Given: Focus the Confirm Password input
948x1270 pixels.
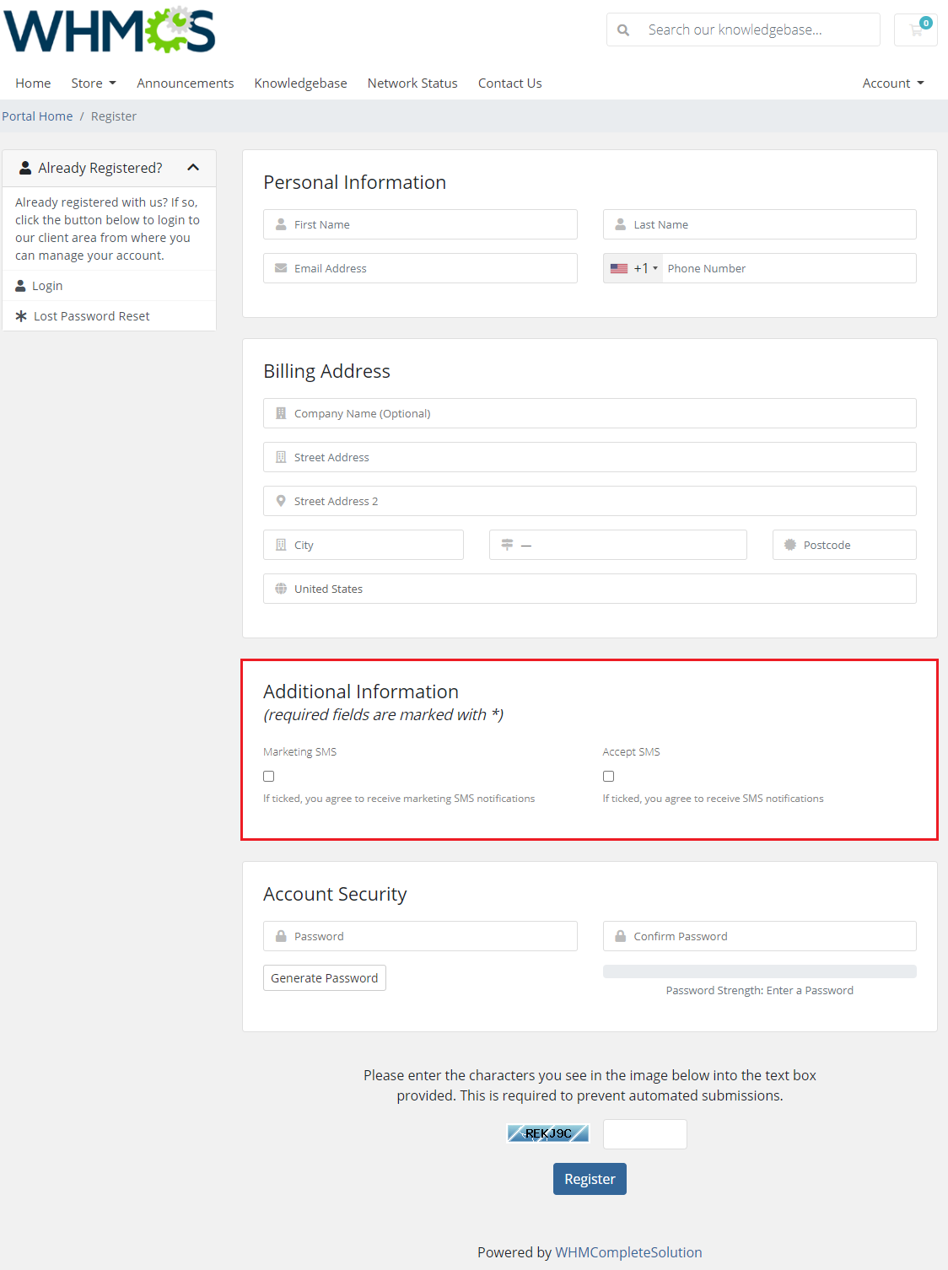Looking at the screenshot, I should pyautogui.click(x=760, y=936).
